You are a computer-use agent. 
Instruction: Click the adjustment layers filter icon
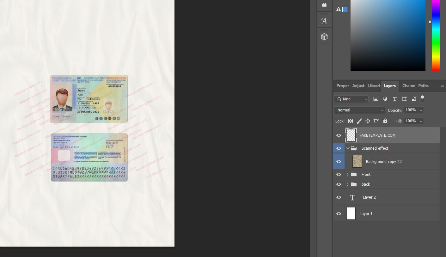[x=385, y=99]
